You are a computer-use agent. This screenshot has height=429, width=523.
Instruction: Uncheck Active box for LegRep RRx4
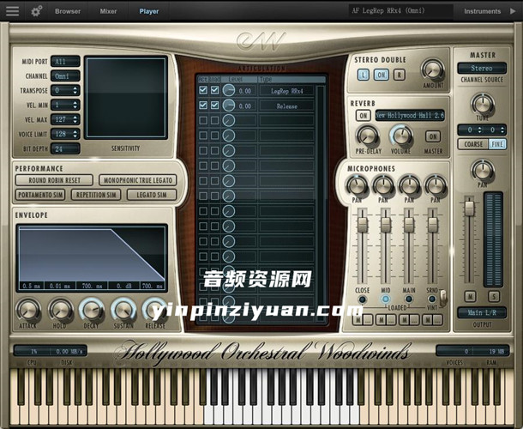click(x=203, y=90)
